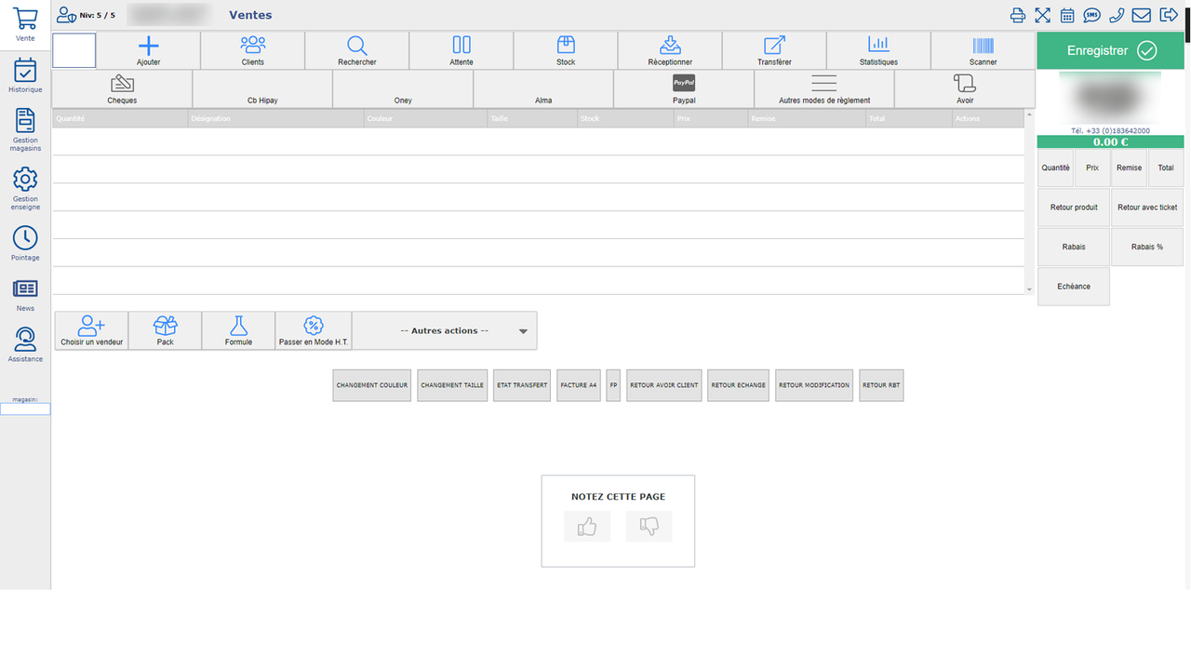
Task: Click RETOUR MODIFICATION button
Action: 814,385
